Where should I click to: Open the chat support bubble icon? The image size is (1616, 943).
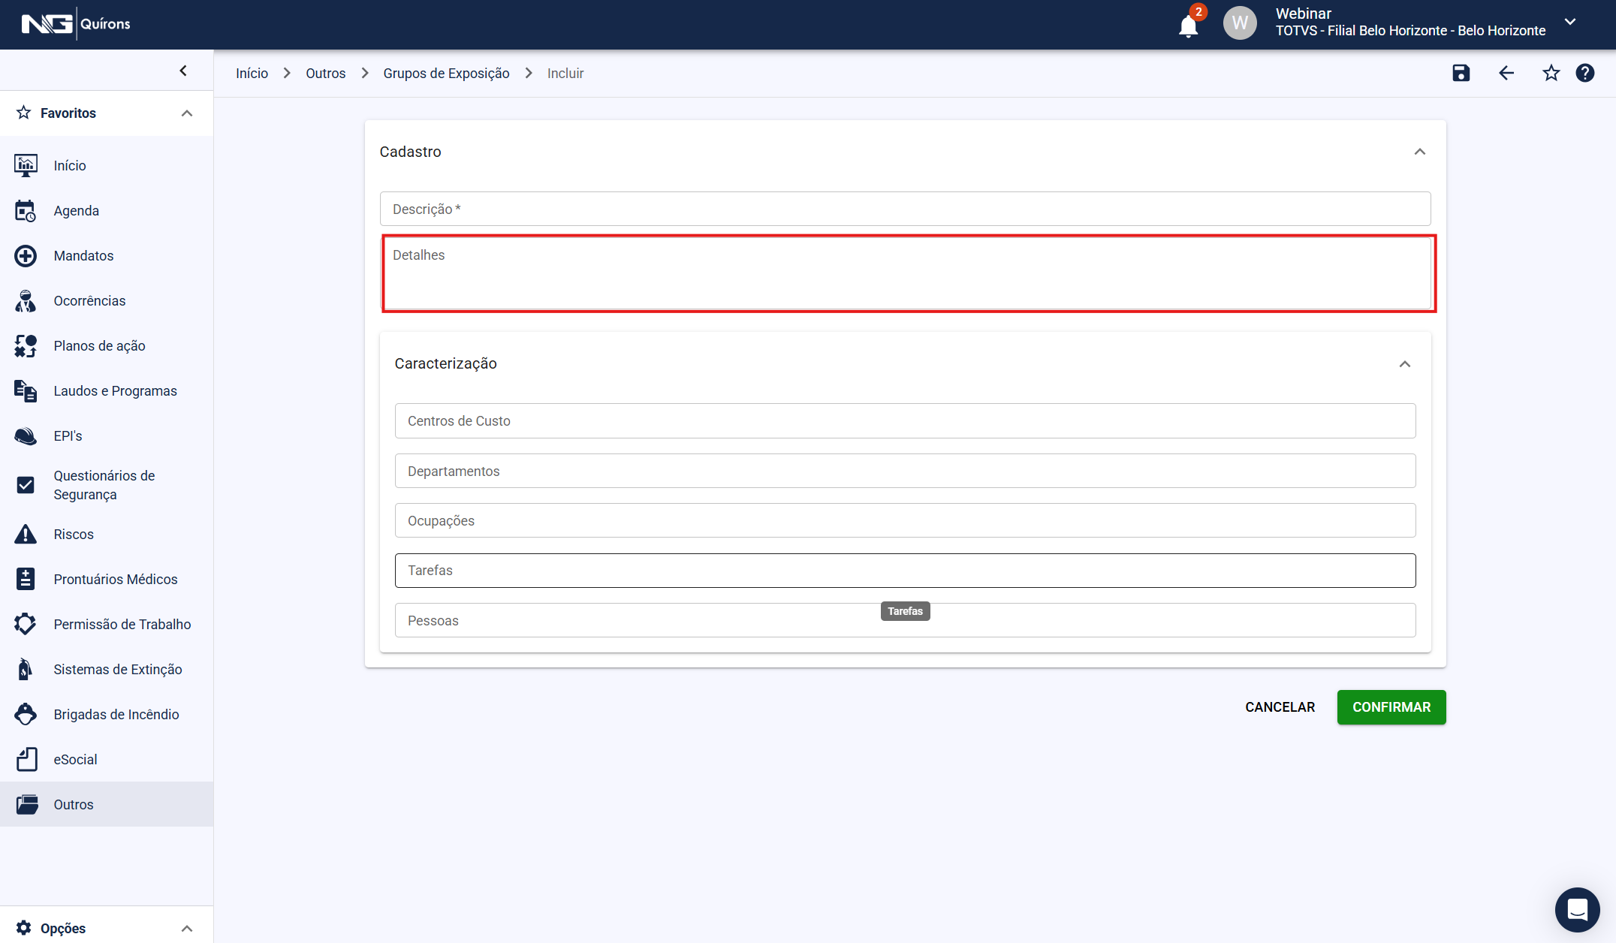[x=1577, y=909]
